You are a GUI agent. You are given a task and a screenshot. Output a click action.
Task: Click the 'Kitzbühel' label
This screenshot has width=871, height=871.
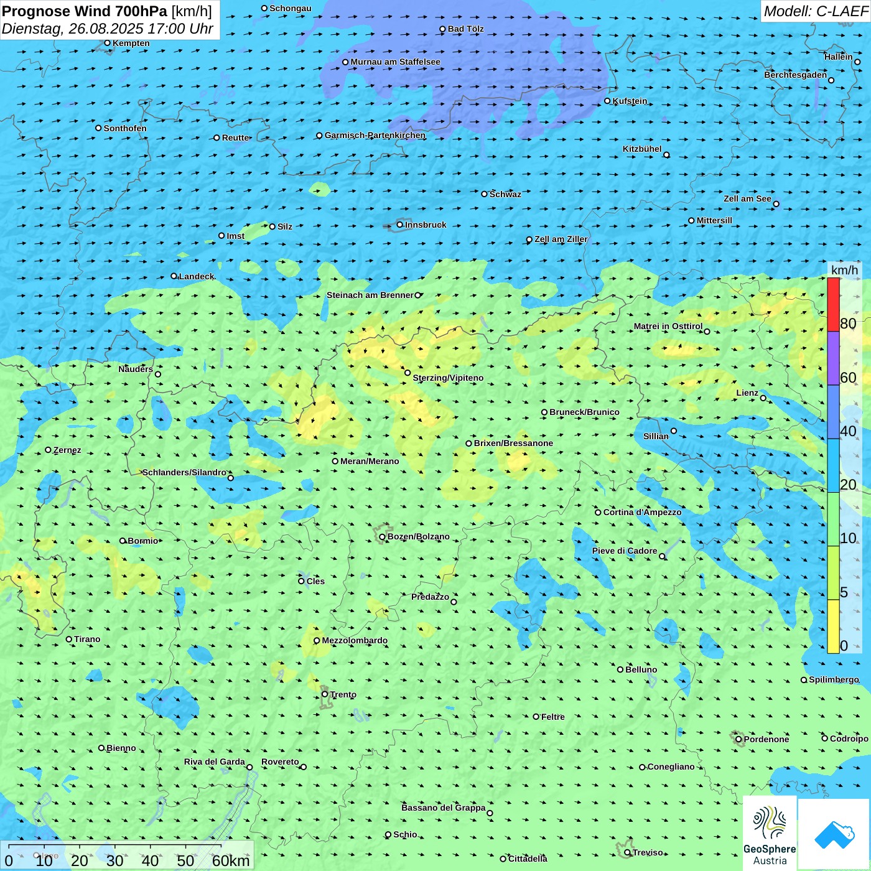point(643,149)
